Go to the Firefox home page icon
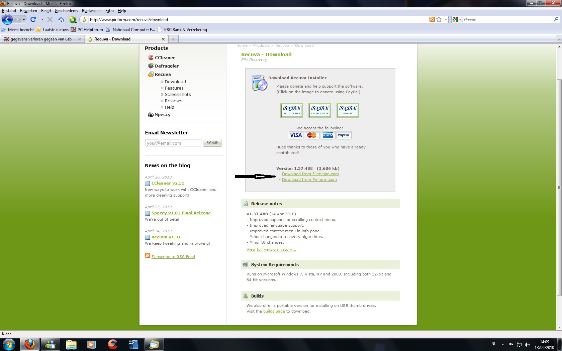 61,19
